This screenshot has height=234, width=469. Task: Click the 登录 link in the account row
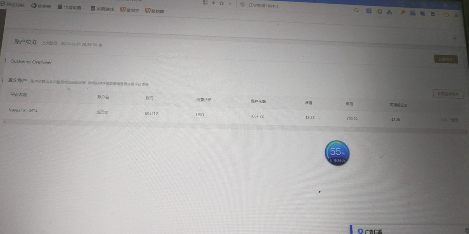[x=454, y=120]
